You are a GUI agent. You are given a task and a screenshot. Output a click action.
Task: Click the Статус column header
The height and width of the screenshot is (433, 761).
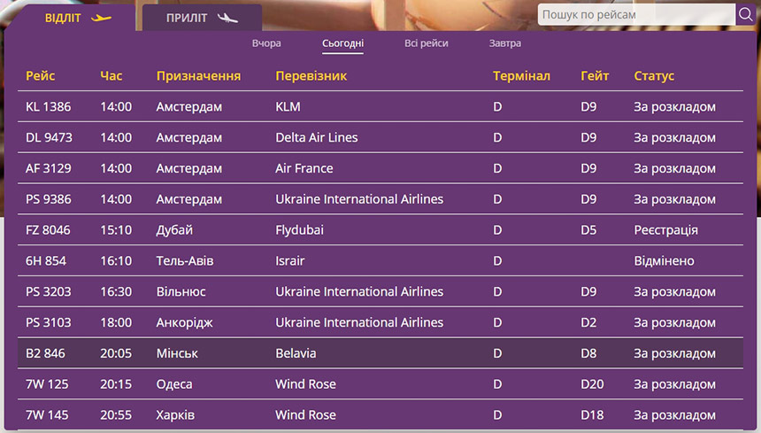coord(654,76)
